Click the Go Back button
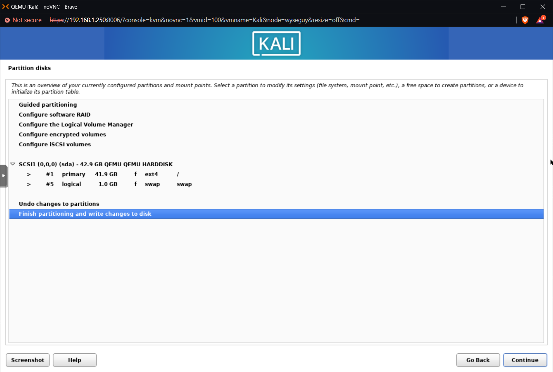553x372 pixels. click(478, 360)
